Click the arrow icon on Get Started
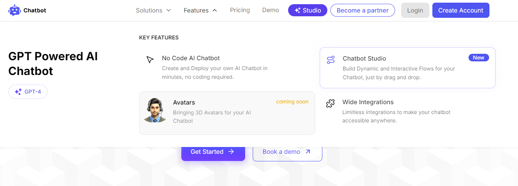 pyautogui.click(x=231, y=152)
